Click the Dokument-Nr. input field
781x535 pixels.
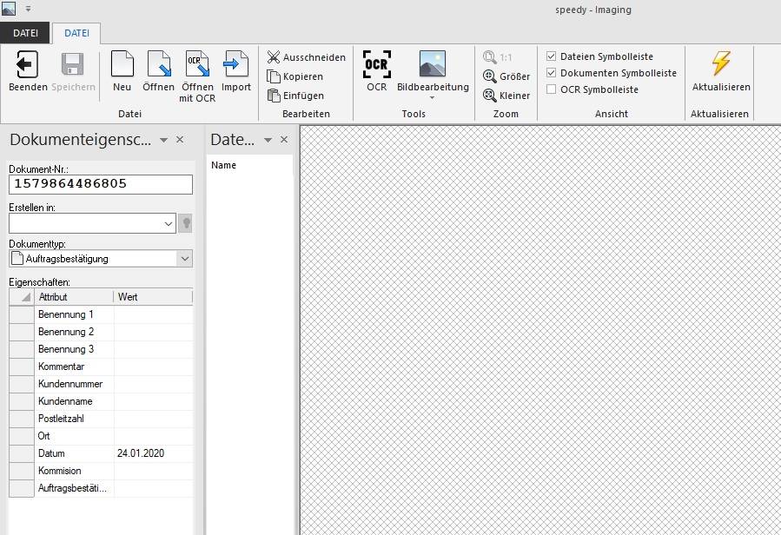tap(101, 184)
